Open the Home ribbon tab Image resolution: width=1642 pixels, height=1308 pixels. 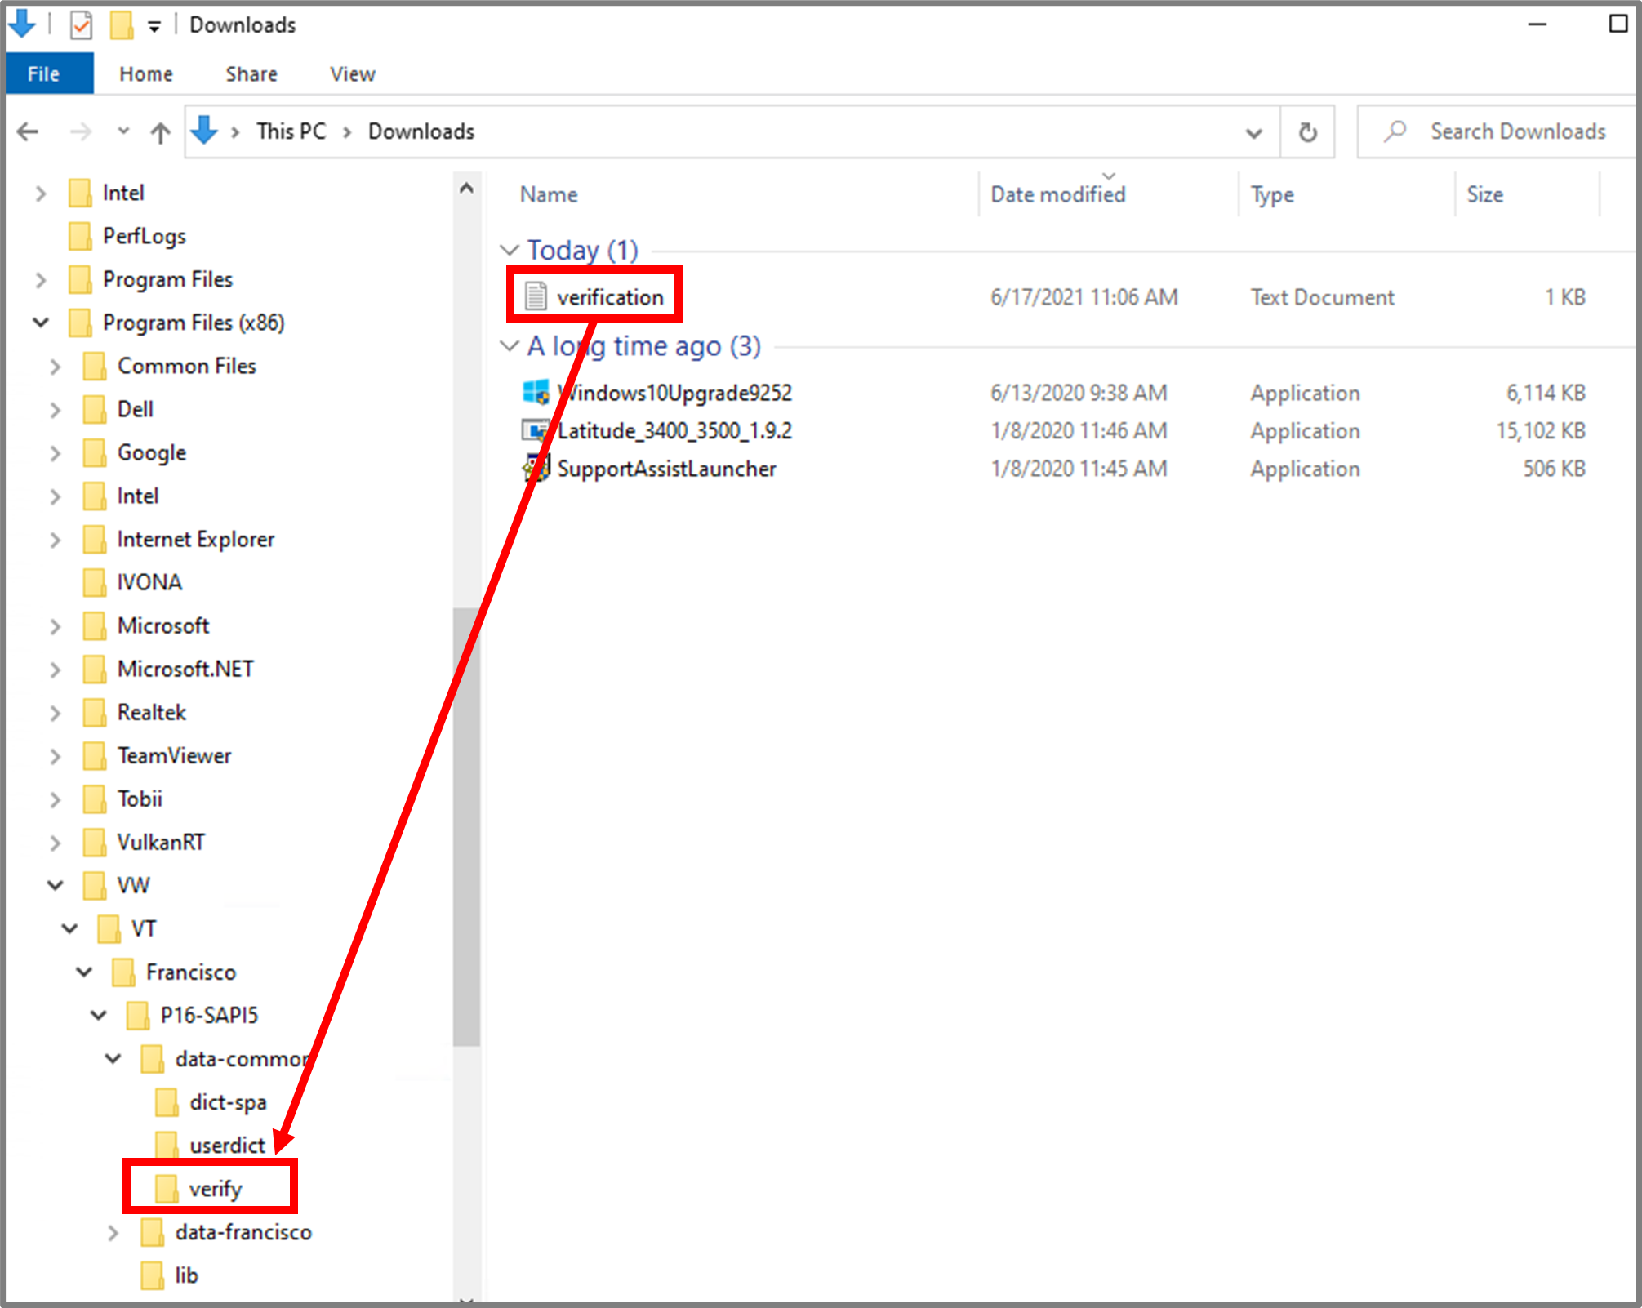pyautogui.click(x=146, y=74)
